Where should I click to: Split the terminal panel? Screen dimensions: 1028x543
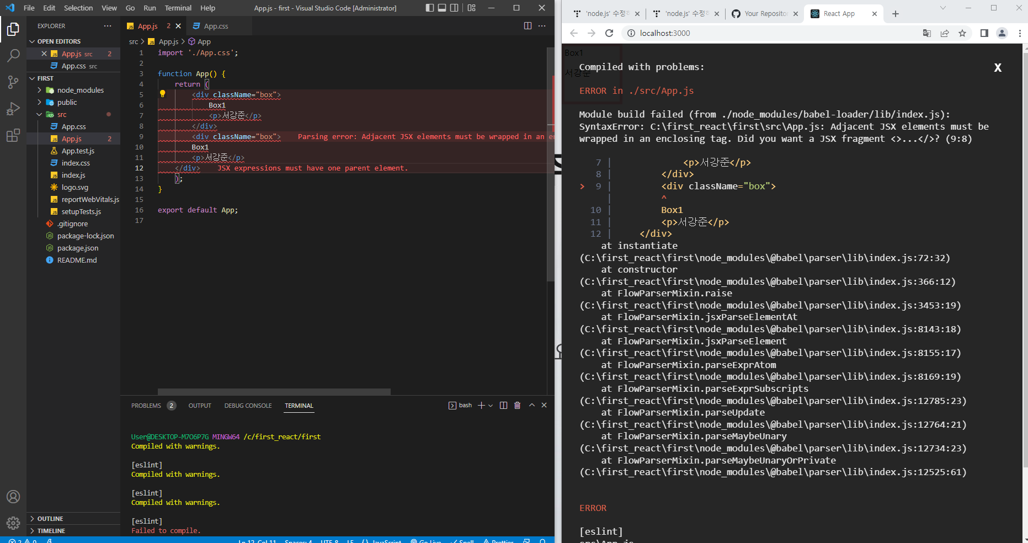503,406
